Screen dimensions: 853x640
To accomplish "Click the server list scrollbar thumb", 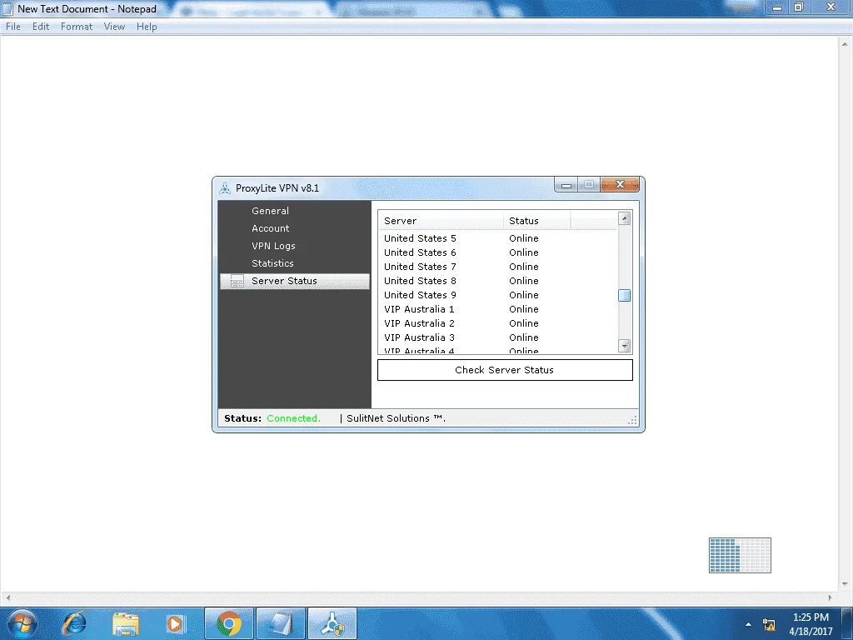I will pyautogui.click(x=625, y=296).
